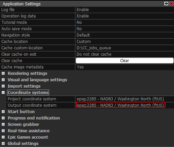The height and width of the screenshot is (147, 174).
Task: Expand Progress end notification section
Action: pos(3,118)
